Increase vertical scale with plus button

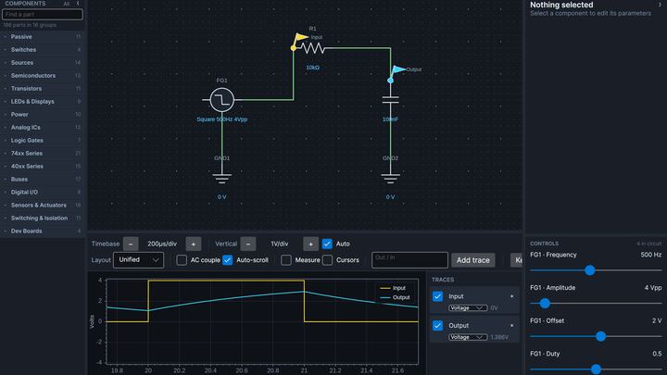(x=311, y=244)
